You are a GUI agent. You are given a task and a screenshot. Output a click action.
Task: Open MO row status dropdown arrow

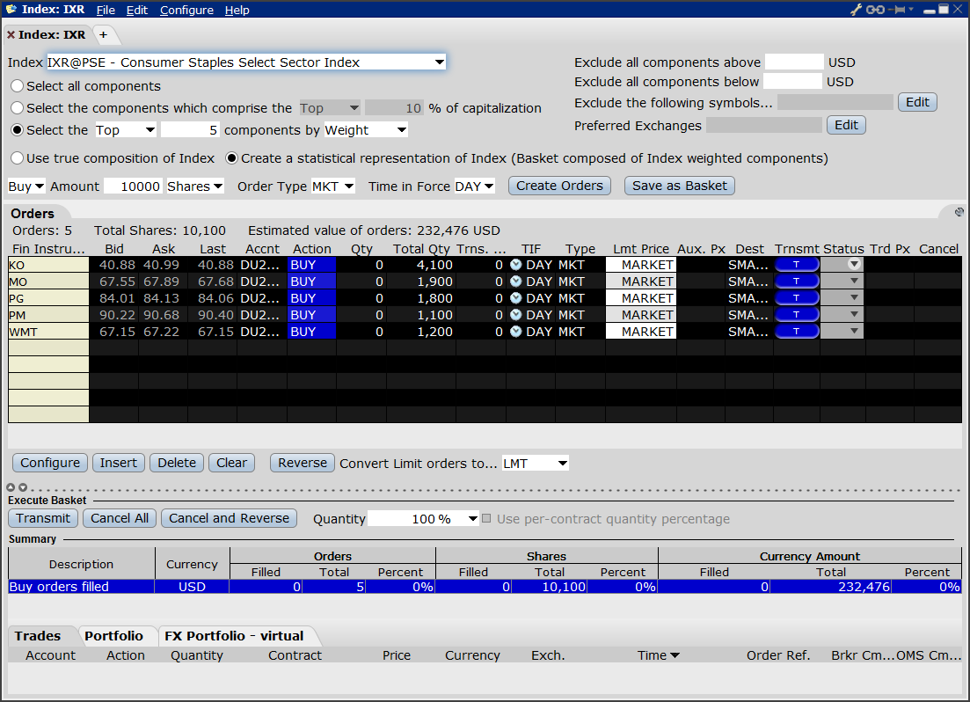[854, 281]
